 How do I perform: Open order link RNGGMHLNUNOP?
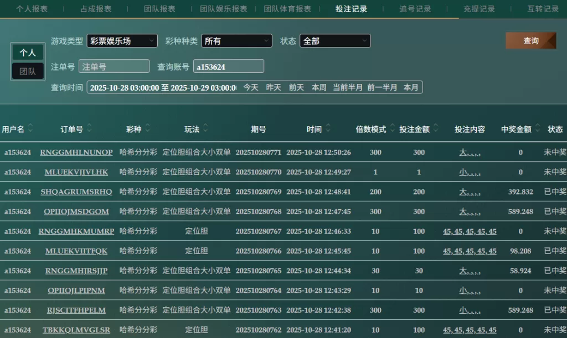coord(76,152)
